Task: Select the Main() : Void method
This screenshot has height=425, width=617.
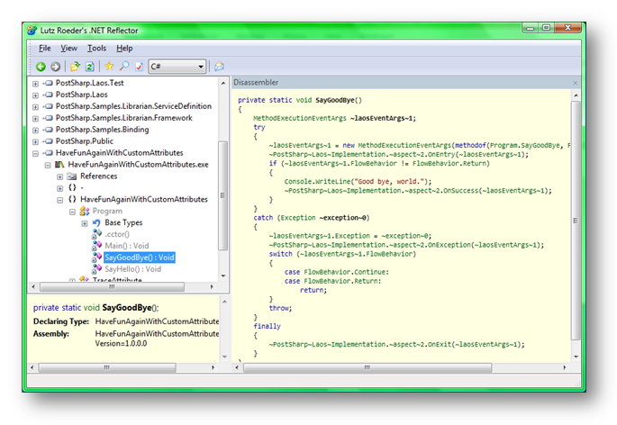Action: (x=127, y=246)
